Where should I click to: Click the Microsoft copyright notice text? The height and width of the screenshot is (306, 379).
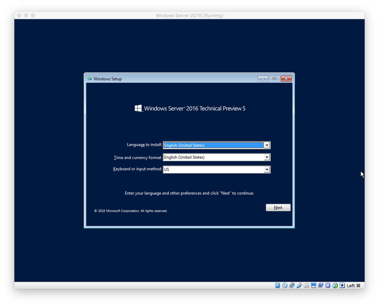(x=131, y=211)
